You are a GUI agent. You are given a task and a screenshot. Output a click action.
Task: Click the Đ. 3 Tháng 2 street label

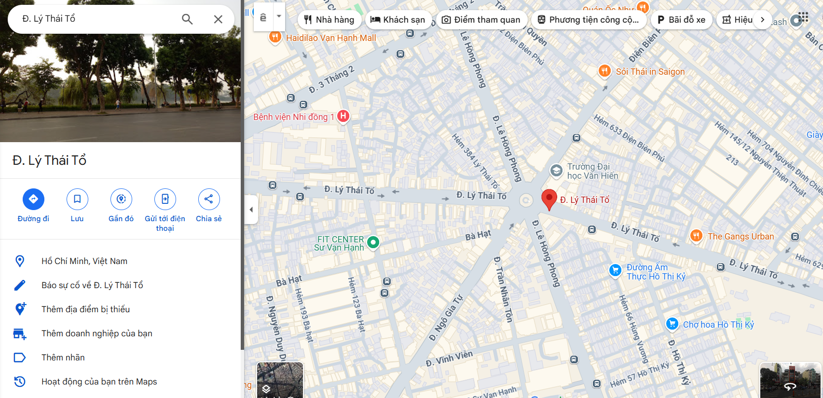coord(331,80)
